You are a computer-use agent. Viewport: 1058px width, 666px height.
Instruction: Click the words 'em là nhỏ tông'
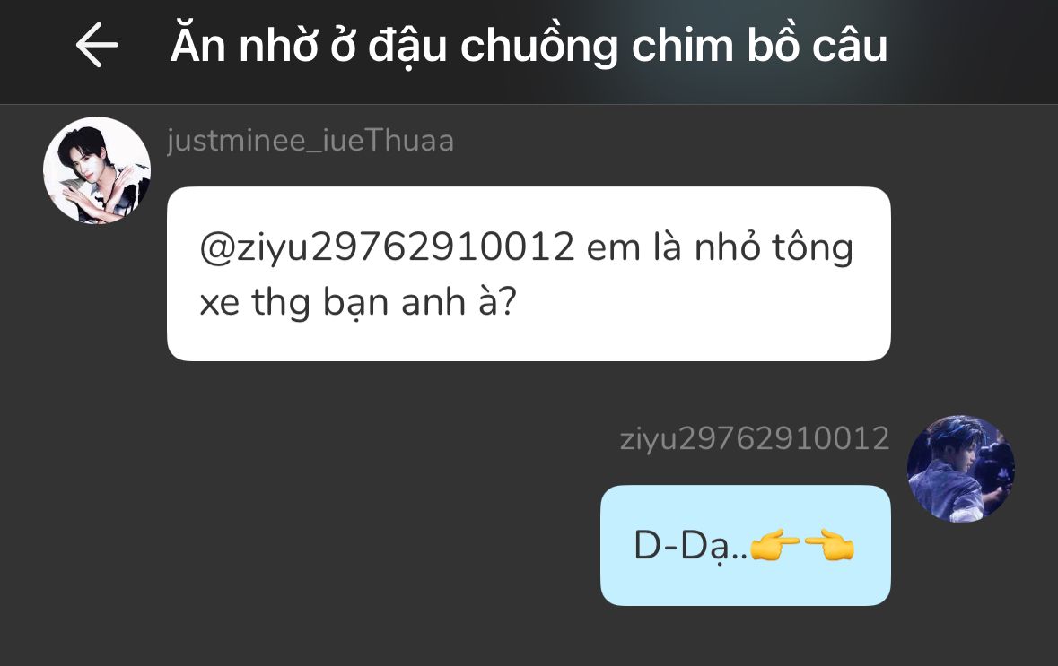click(720, 247)
